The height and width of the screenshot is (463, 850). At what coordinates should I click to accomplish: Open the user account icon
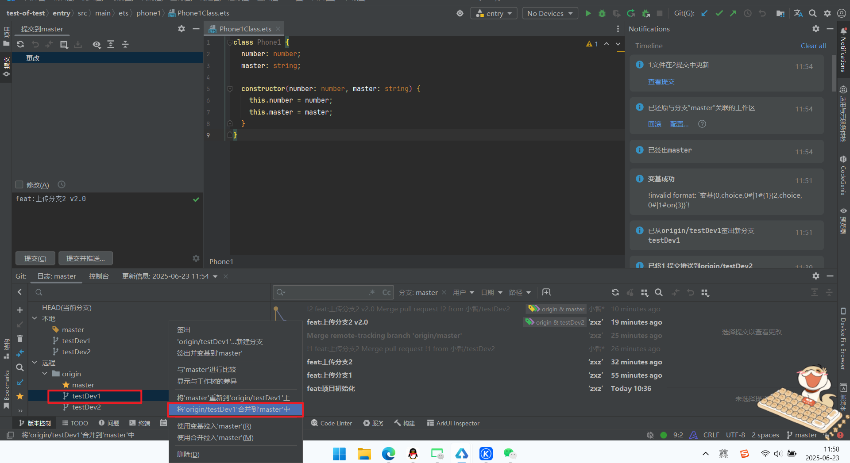tap(842, 13)
